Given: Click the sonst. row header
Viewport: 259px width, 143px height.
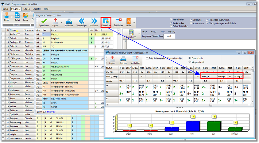Looking at the screenshot, I should click(112, 81).
